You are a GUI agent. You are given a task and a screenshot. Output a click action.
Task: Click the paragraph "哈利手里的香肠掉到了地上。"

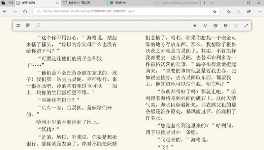68,122
